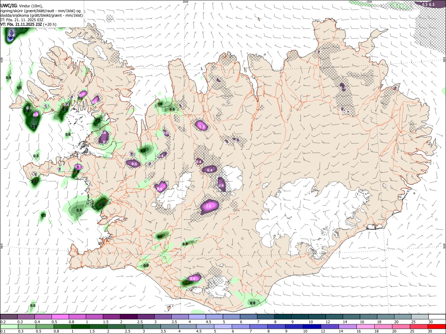Click the 66N latitude label on the right edge

[444, 60]
